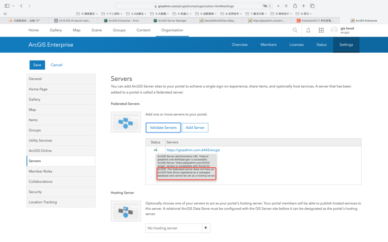388x242 pixels.
Task: Switch to ArcGIS Server Manager browser tab
Action: pos(170,21)
